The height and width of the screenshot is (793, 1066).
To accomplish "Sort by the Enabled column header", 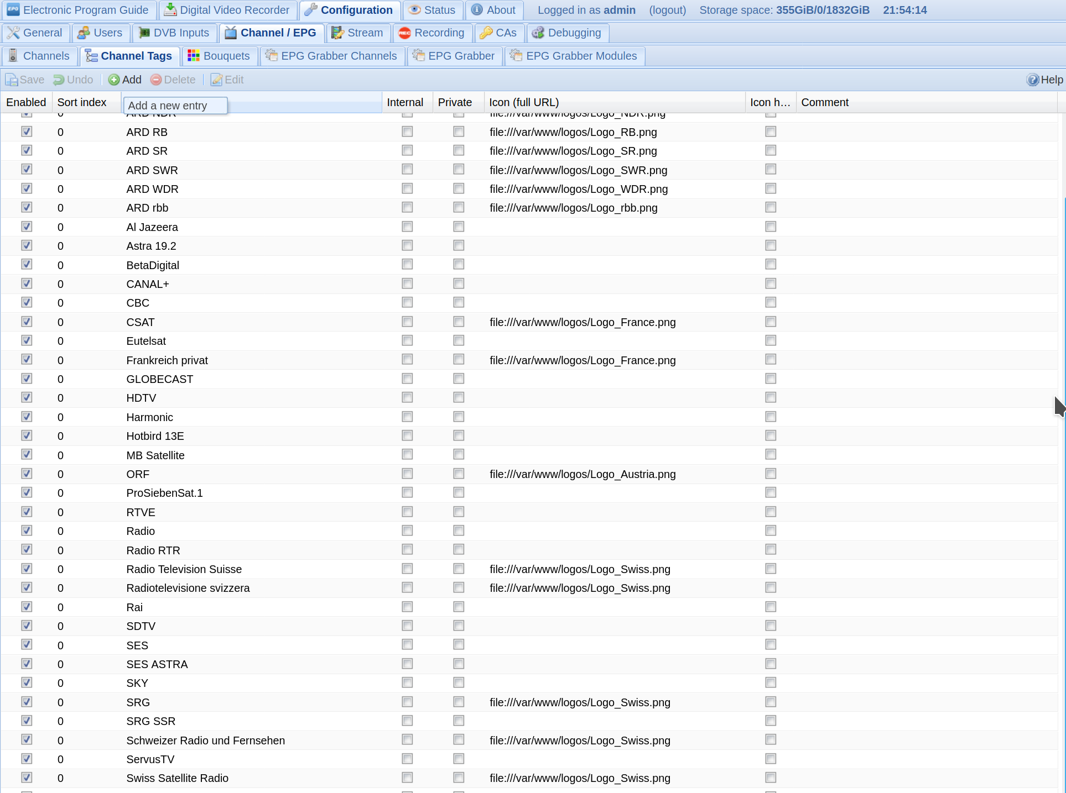I will tap(26, 102).
